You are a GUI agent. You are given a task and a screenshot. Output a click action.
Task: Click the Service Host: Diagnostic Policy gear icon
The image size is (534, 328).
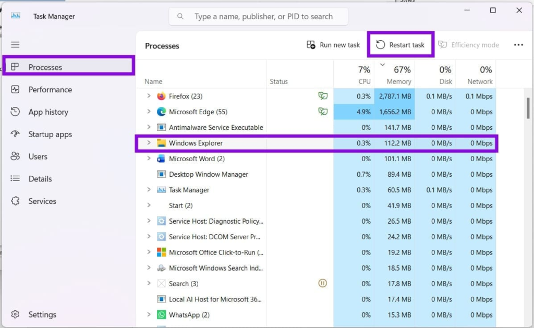(161, 221)
